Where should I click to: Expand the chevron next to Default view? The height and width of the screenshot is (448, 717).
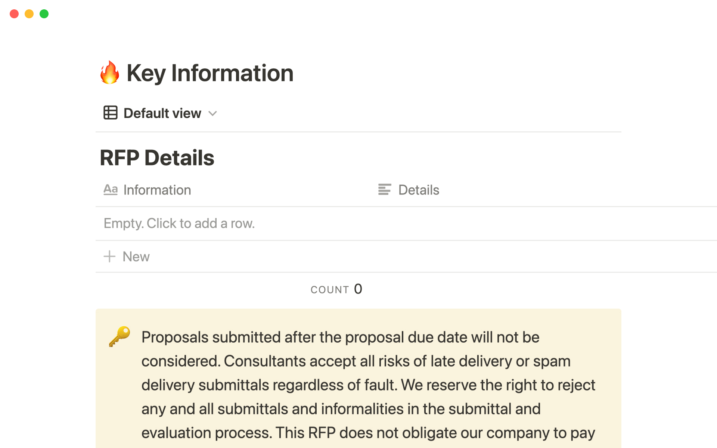[212, 113]
